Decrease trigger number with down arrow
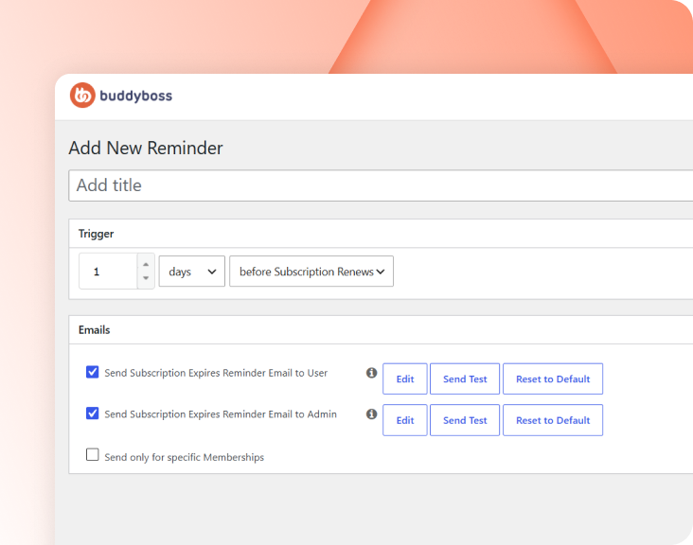The height and width of the screenshot is (545, 693). point(146,278)
